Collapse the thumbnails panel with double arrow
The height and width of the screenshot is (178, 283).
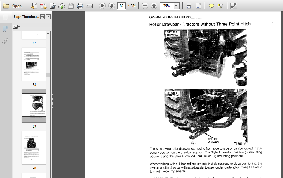42,17
